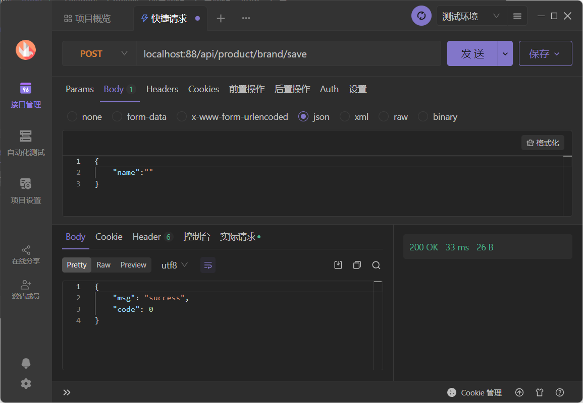Open the tab options ellipsis menu
This screenshot has width=583, height=403.
pos(246,18)
